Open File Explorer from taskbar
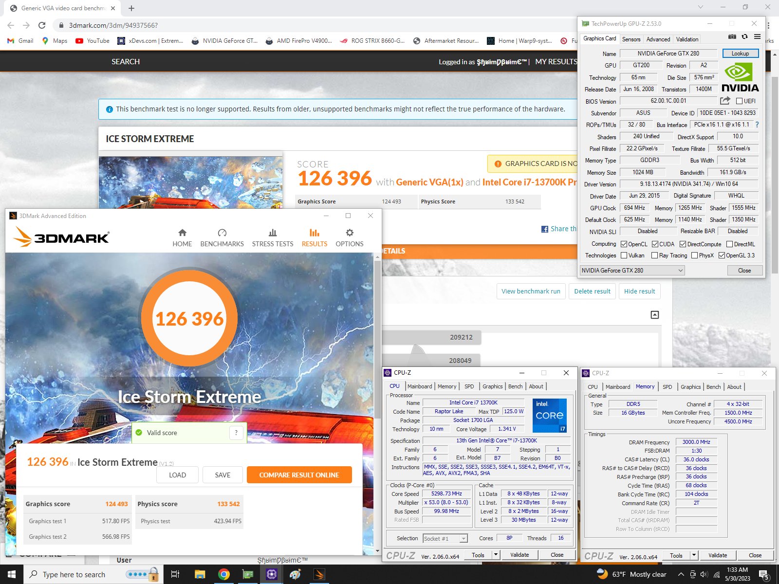779x584 pixels. pos(200,574)
